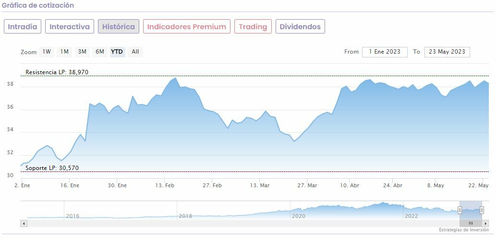Set zoom to 6M
Image resolution: width=497 pixels, height=238 pixels.
[100, 52]
